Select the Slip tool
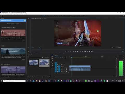The width and height of the screenshot is (125, 94). coord(52,62)
